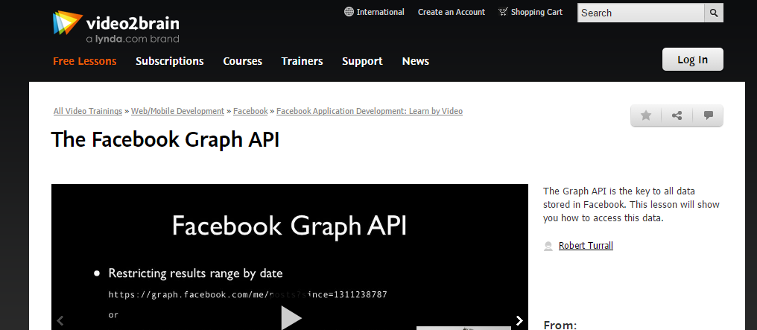Go to the next video with right arrow
The image size is (757, 330).
[x=519, y=320]
